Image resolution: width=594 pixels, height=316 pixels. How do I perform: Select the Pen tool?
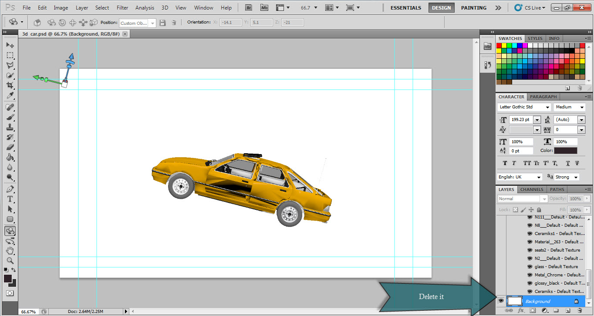(x=10, y=189)
